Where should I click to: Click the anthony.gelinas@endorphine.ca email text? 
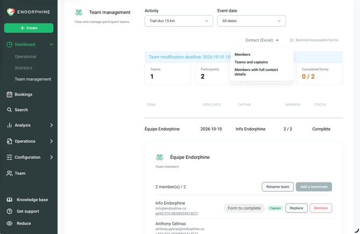(180, 229)
